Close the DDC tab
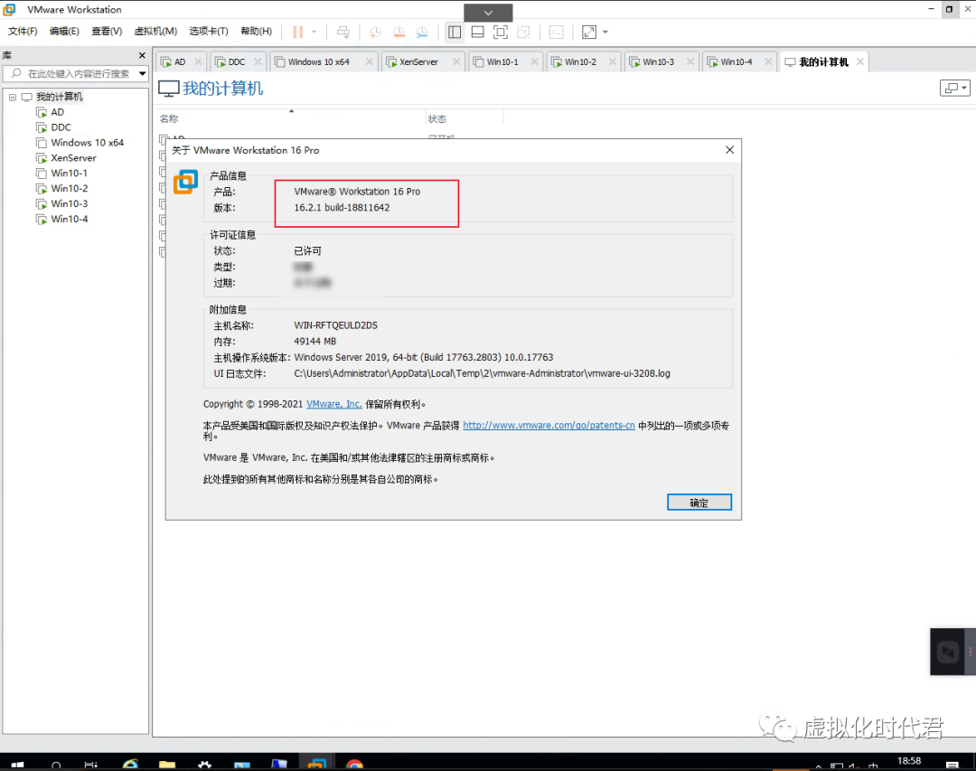This screenshot has width=976, height=771. [x=258, y=61]
